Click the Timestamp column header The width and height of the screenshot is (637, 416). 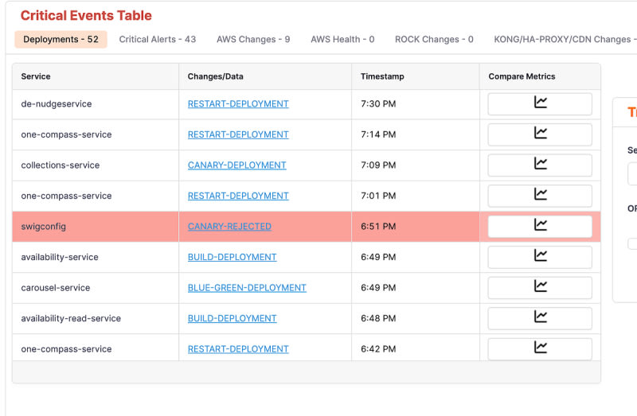click(382, 76)
